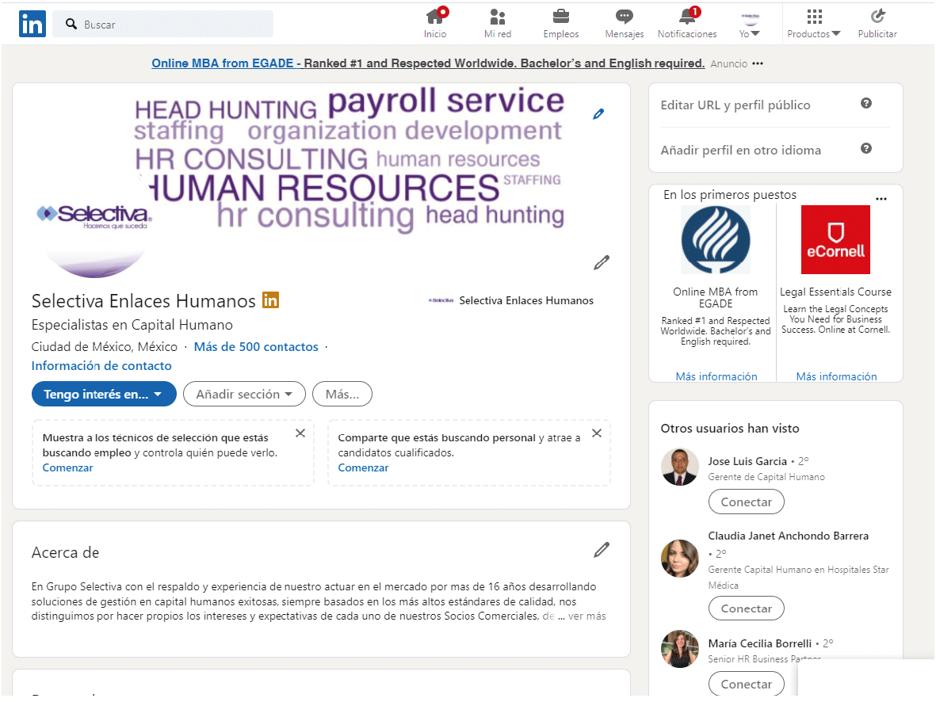Open Claudia Janet Anchondo Barrera name link
The width and height of the screenshot is (936, 702).
(x=788, y=536)
